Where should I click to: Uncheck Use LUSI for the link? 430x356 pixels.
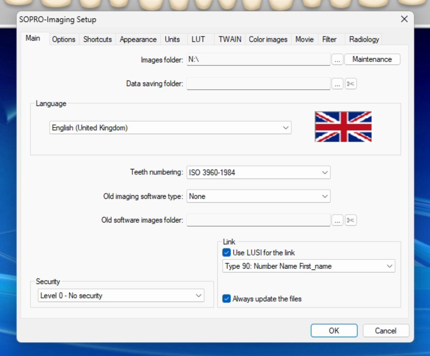226,252
